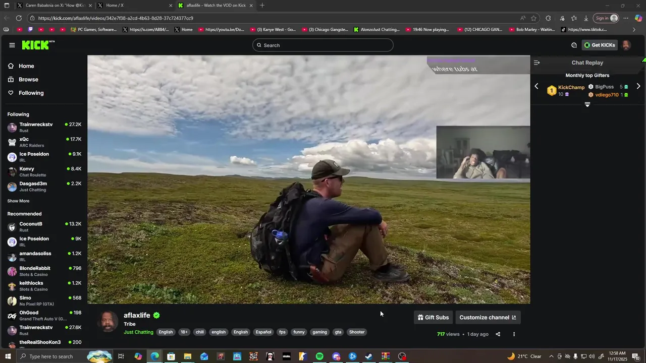Click the video player to toggle playback
646x363 pixels.
pos(309,179)
